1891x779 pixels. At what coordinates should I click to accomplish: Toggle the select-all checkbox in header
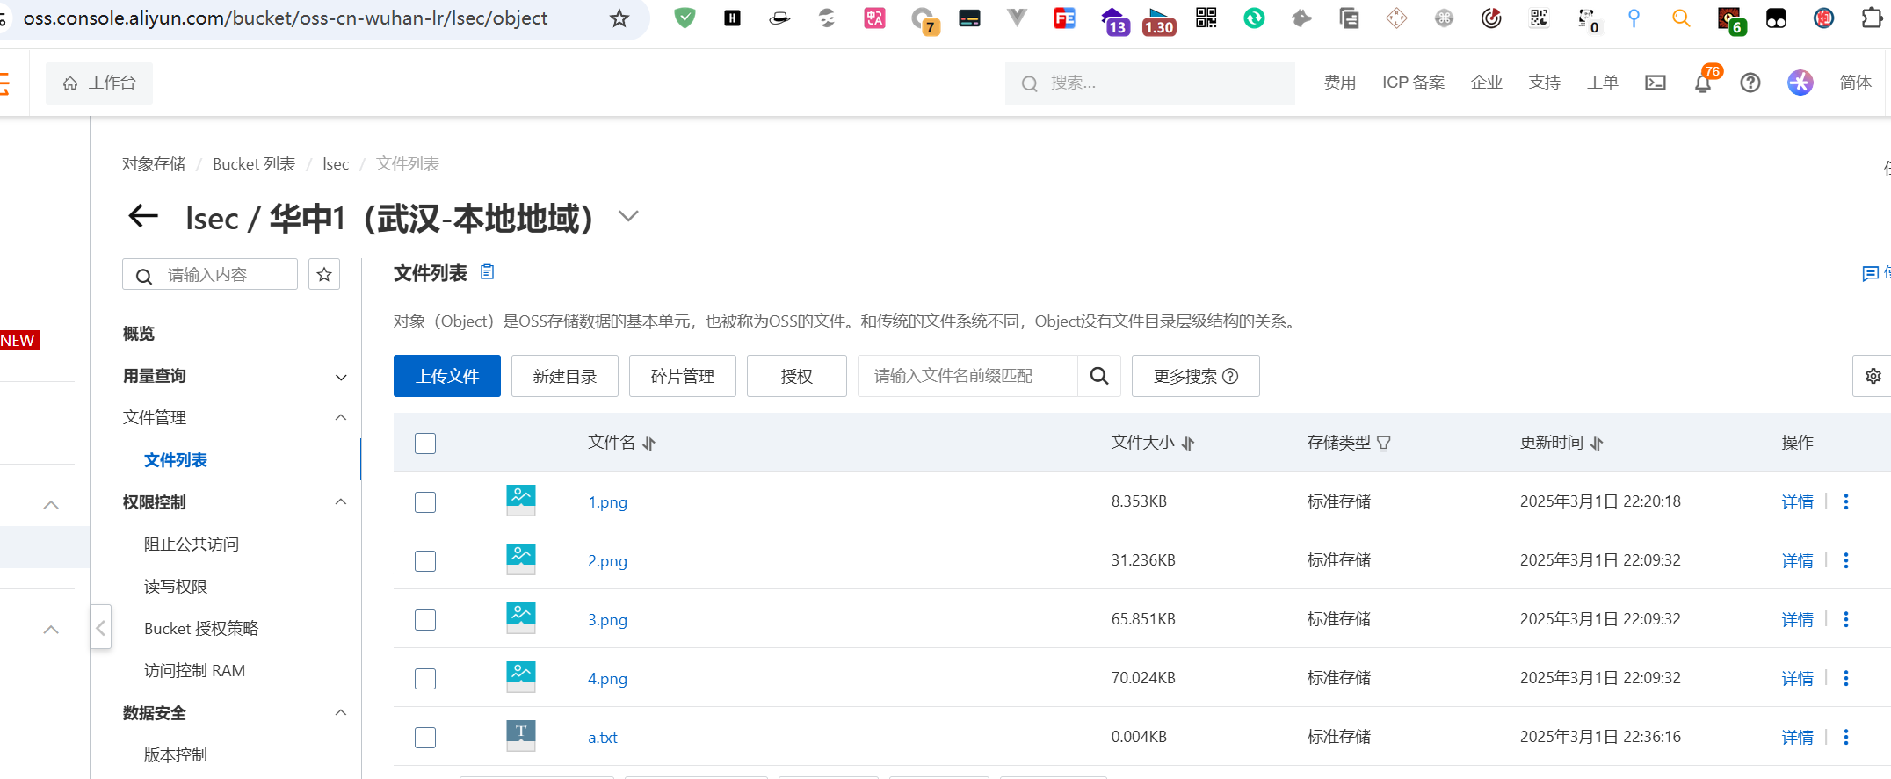[x=425, y=444]
